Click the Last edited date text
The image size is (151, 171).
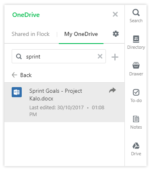pyautogui.click(x=67, y=111)
